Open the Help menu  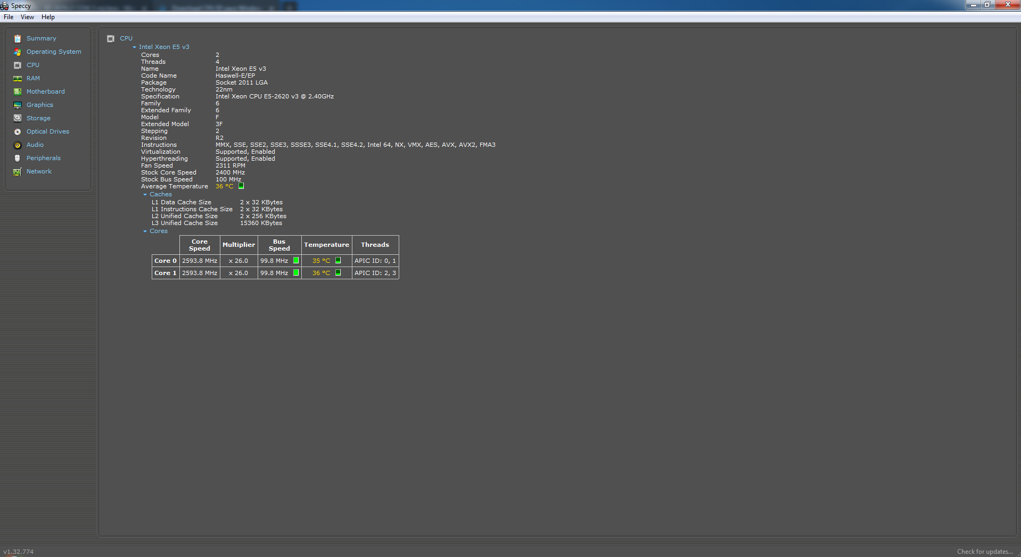coord(48,17)
